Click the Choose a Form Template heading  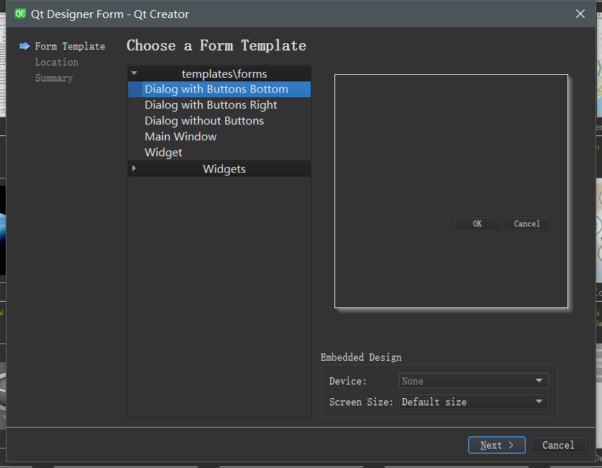(216, 46)
